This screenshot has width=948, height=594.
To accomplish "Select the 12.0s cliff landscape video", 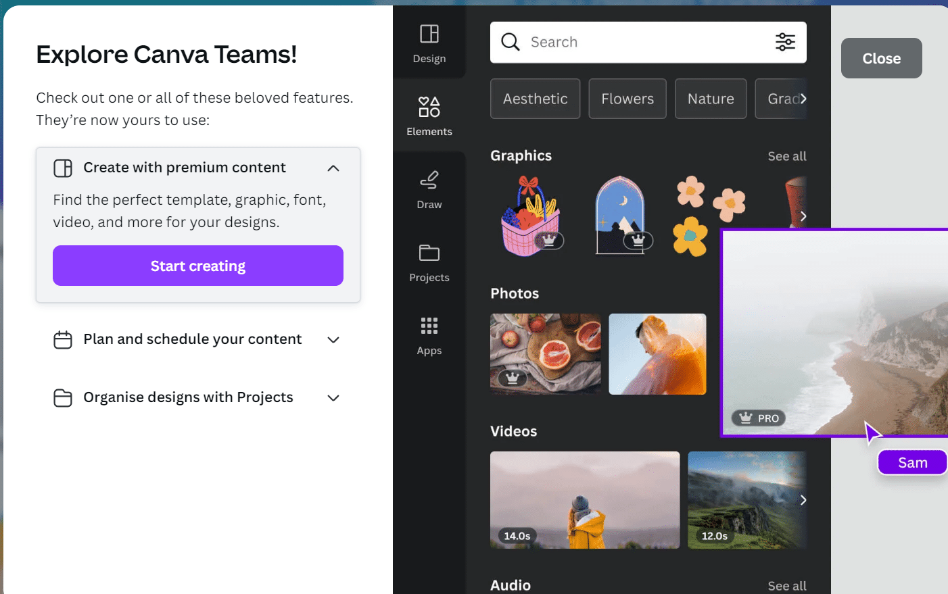I will pyautogui.click(x=747, y=500).
